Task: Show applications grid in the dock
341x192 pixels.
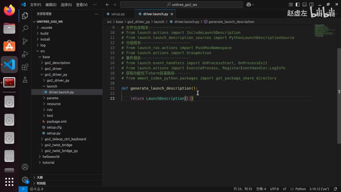Action: (9, 182)
